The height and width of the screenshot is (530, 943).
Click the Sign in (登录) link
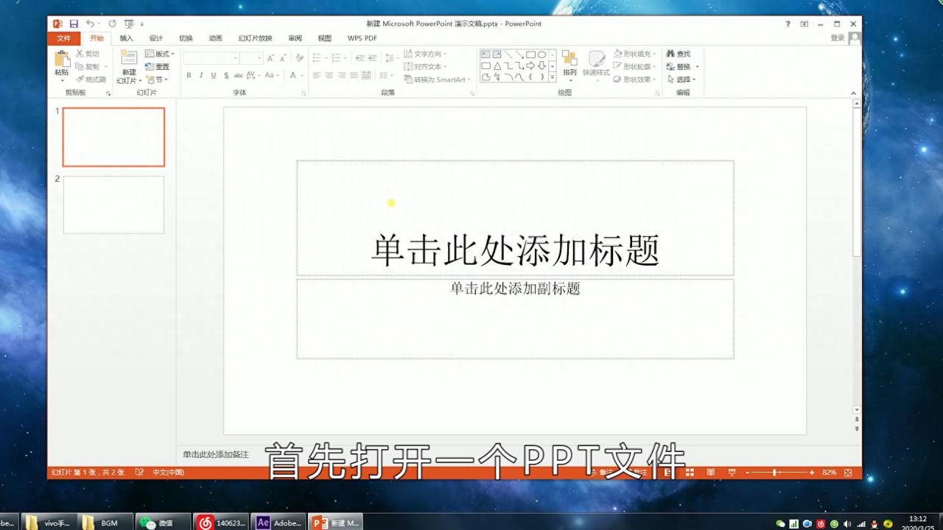[838, 38]
